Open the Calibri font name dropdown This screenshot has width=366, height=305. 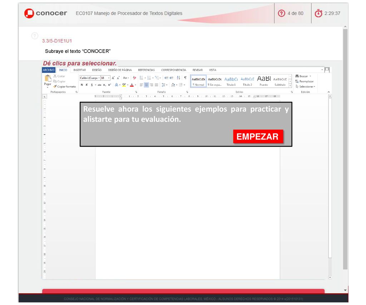tap(99, 78)
